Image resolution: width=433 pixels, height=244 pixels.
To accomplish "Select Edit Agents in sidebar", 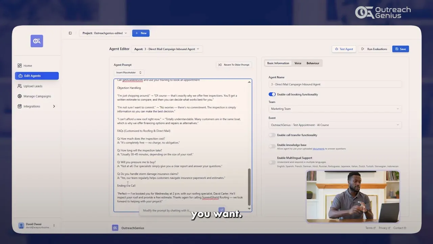I will (x=37, y=76).
